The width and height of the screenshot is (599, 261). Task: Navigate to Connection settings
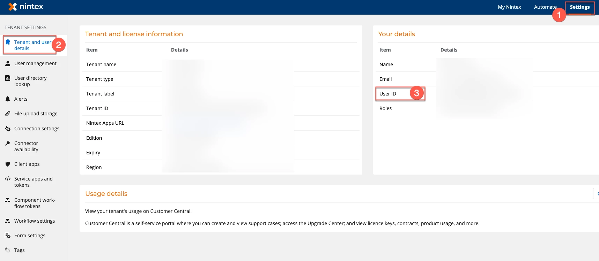click(x=37, y=129)
